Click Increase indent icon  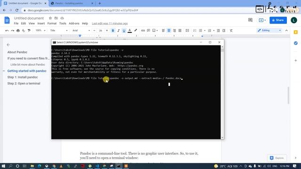pyautogui.click(x=224, y=31)
